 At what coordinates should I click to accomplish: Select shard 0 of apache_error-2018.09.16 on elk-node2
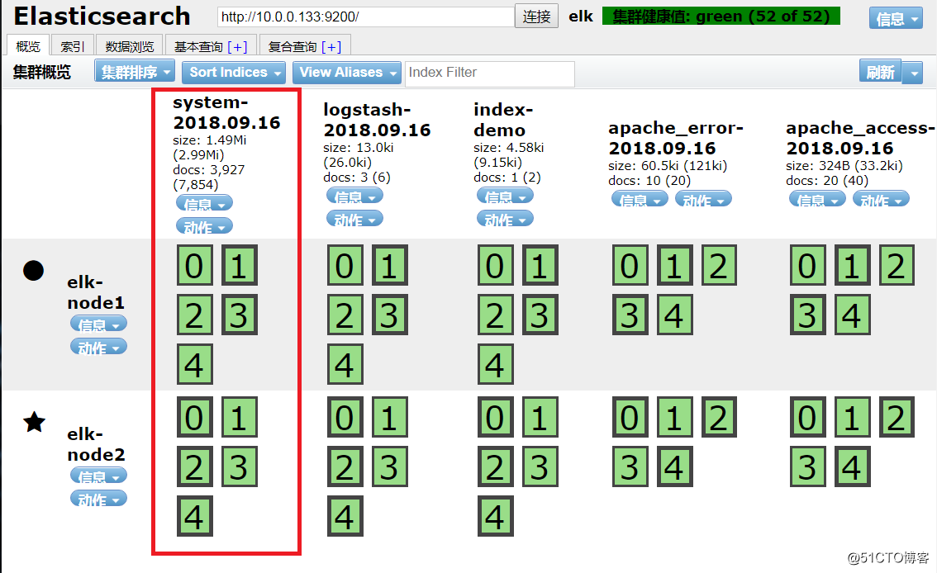coord(630,417)
